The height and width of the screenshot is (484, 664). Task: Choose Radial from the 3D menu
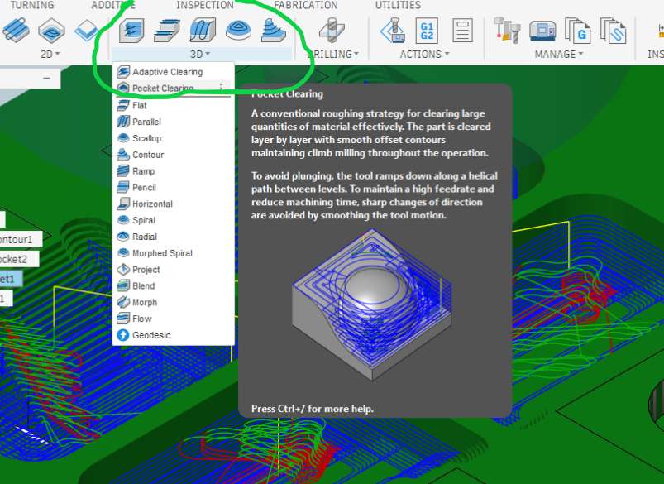pos(173,237)
